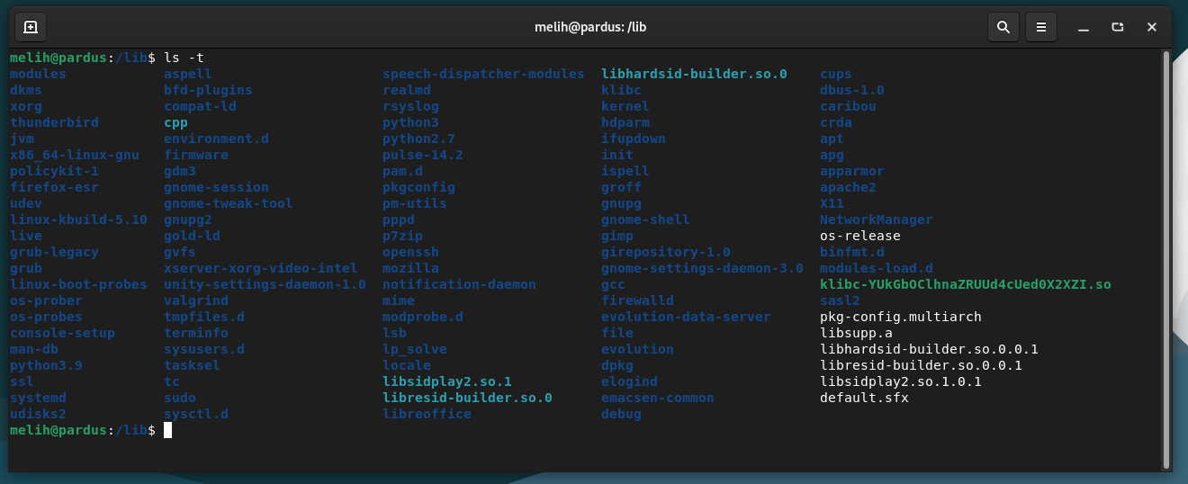This screenshot has height=484, width=1188.
Task: Maximize the terminal window
Action: click(1118, 27)
